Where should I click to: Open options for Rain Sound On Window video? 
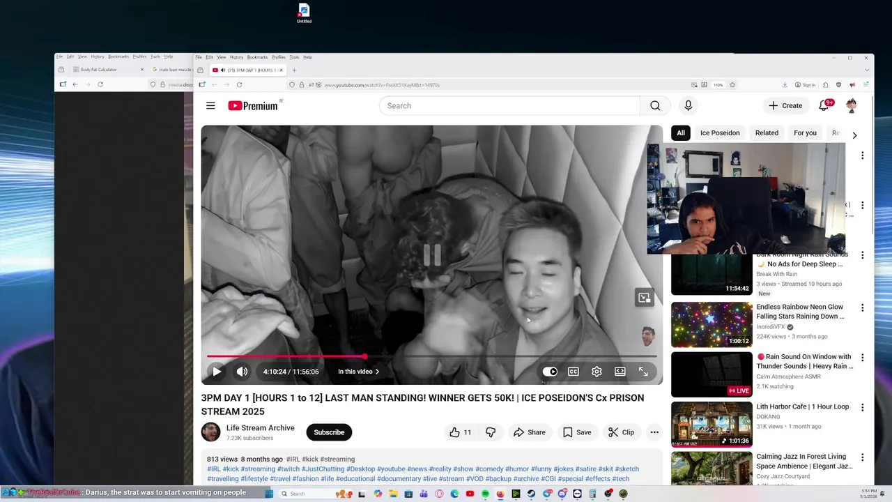click(x=862, y=358)
